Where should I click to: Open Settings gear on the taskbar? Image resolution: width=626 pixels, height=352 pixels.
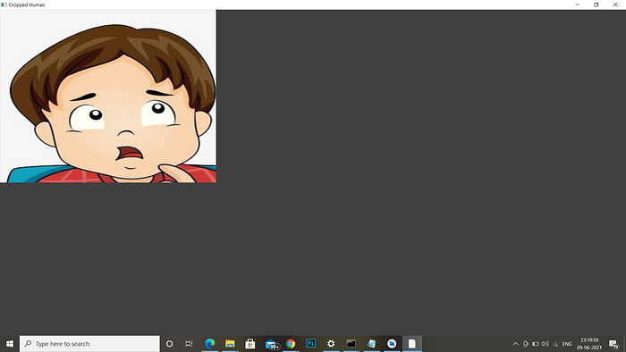pos(331,344)
